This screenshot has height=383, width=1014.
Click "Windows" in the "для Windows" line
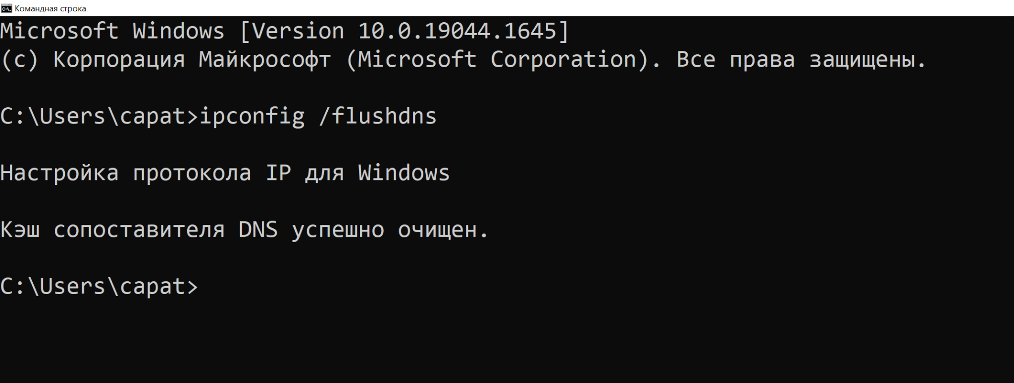click(404, 173)
